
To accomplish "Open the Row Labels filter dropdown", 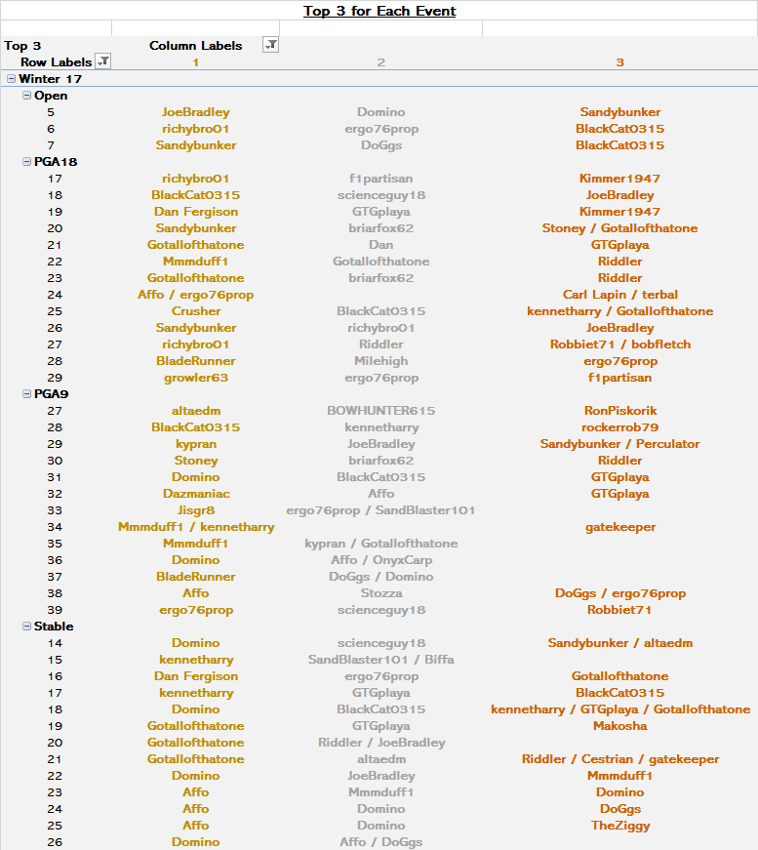I will 103,61.
